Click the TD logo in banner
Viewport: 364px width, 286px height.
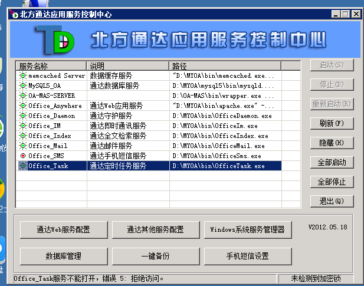coord(56,40)
